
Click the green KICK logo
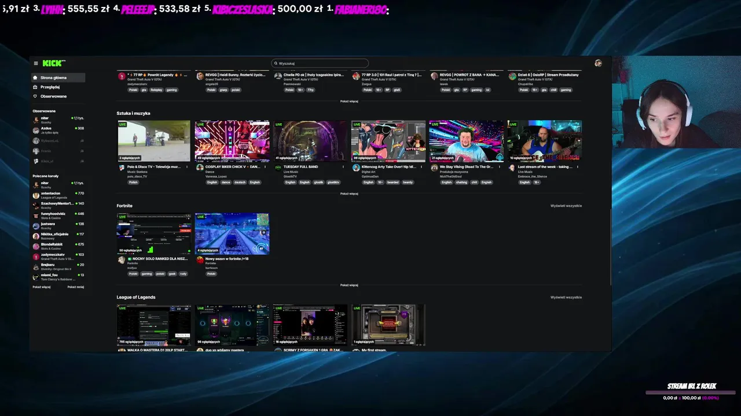pyautogui.click(x=53, y=63)
